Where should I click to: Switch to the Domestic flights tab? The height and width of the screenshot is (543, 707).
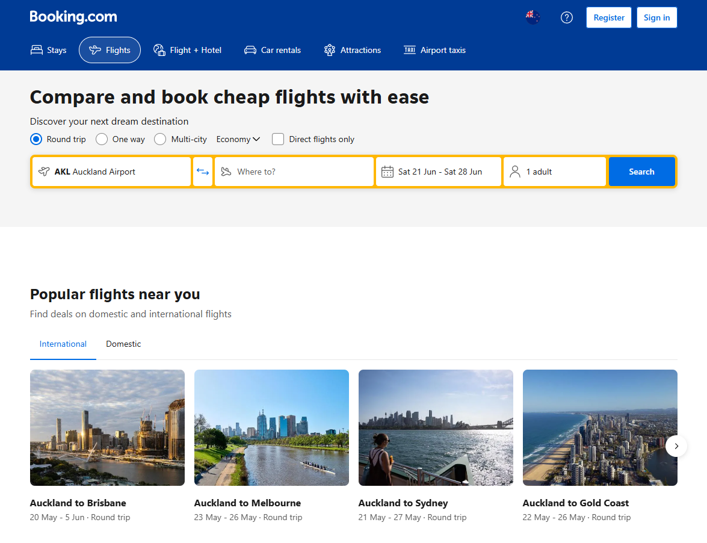(123, 344)
